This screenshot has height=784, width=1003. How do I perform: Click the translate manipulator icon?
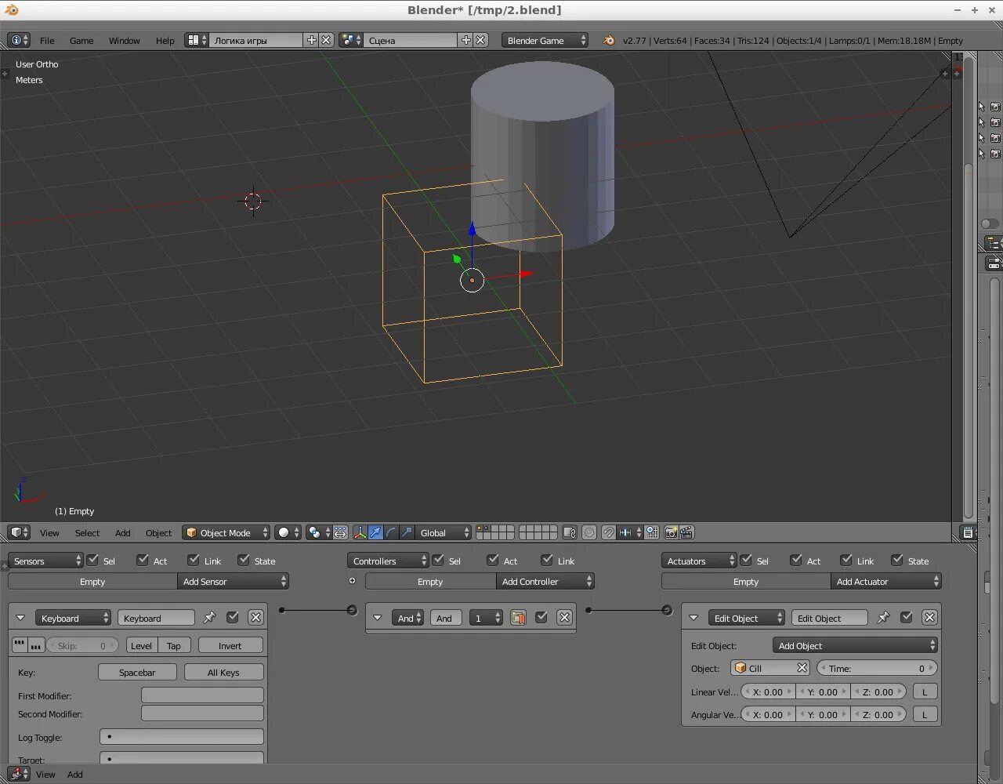click(375, 533)
